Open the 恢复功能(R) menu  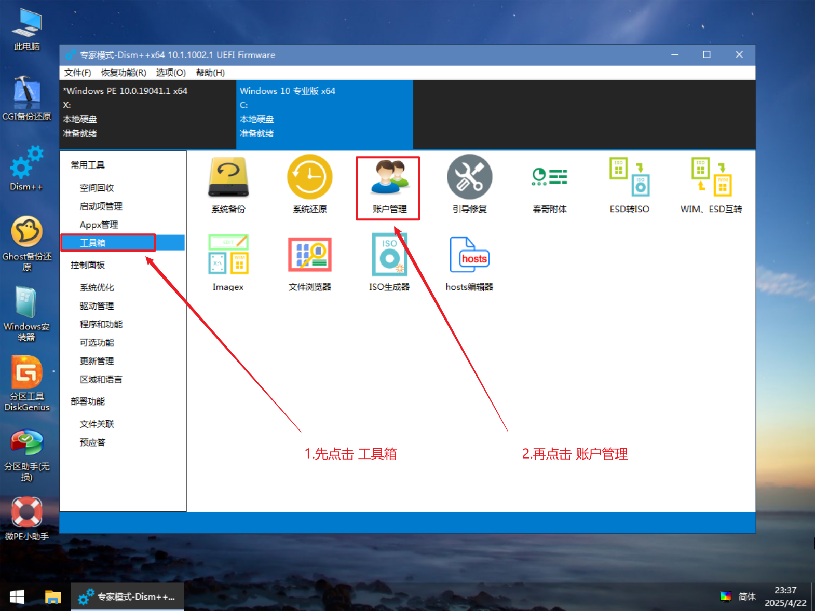[x=124, y=73]
